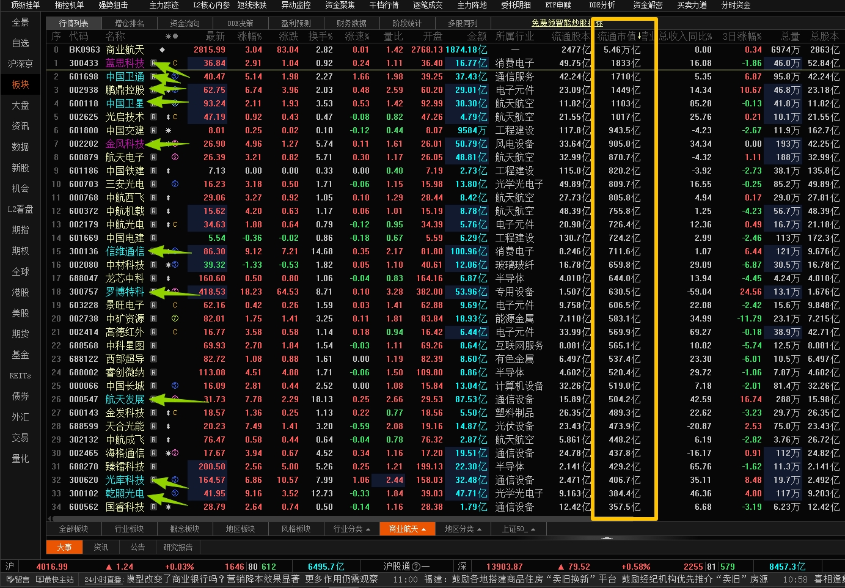Select 风格板块 bottom tab

(296, 529)
